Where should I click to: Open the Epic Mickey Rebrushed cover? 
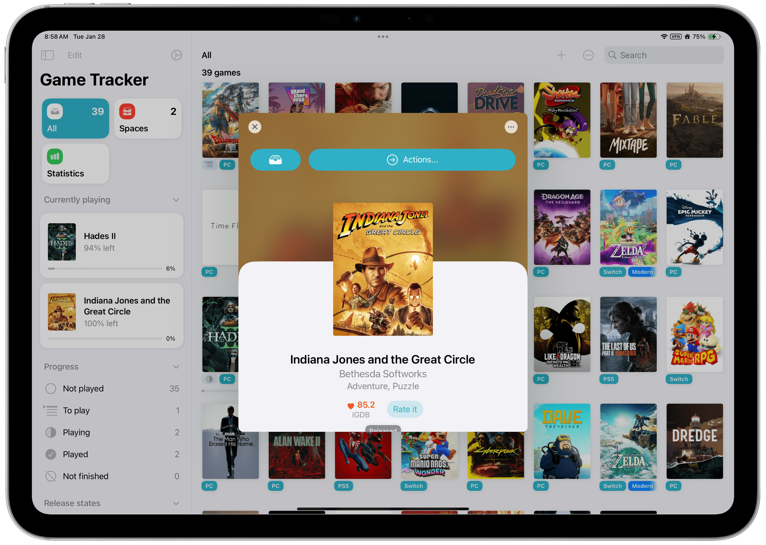[695, 227]
